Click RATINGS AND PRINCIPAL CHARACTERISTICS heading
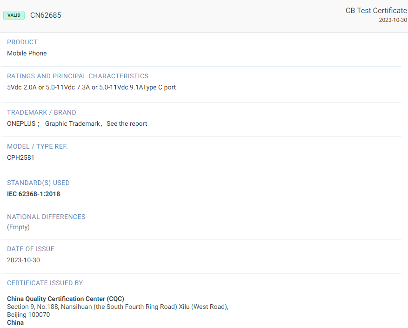Screen dimensions: 408x328 (78, 76)
